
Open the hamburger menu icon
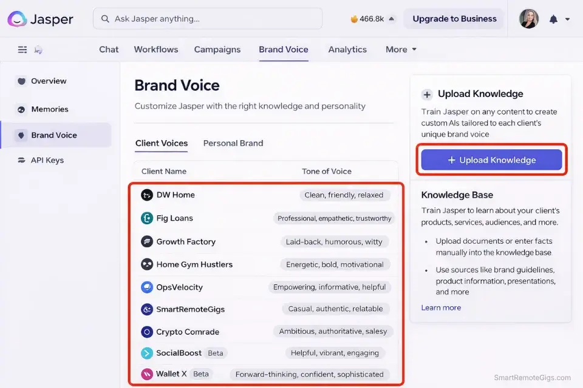coord(22,49)
